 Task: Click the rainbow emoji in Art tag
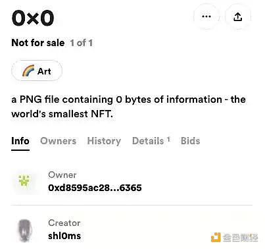coord(28,70)
